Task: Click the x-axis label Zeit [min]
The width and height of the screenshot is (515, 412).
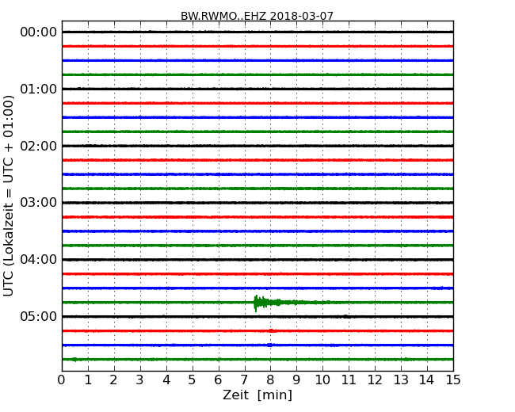Action: (x=257, y=395)
